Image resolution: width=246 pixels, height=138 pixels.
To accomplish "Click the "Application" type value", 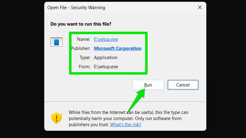I will pos(105,58).
